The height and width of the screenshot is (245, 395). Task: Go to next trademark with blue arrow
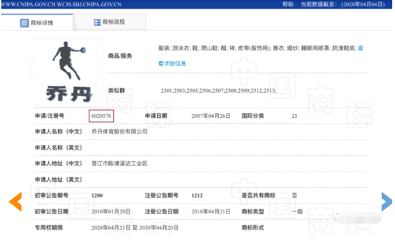(x=387, y=202)
